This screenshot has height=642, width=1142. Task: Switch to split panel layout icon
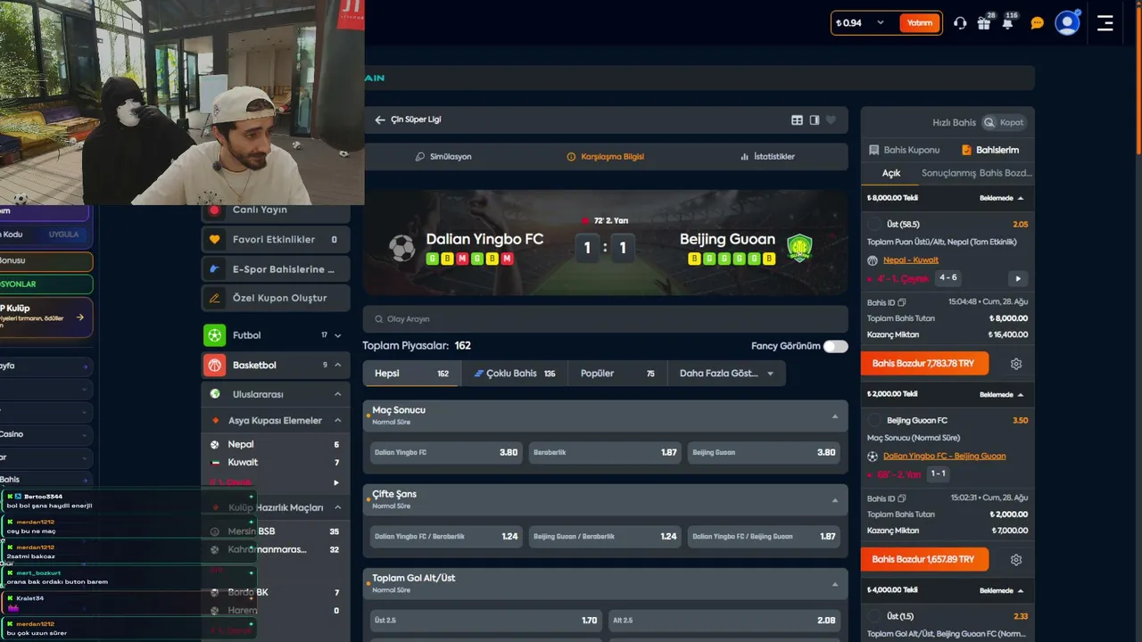[x=815, y=120]
